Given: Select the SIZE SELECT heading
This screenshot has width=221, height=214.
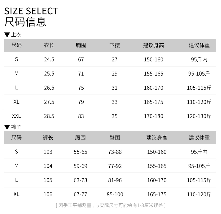Looking at the screenshot, I should coord(31,11).
